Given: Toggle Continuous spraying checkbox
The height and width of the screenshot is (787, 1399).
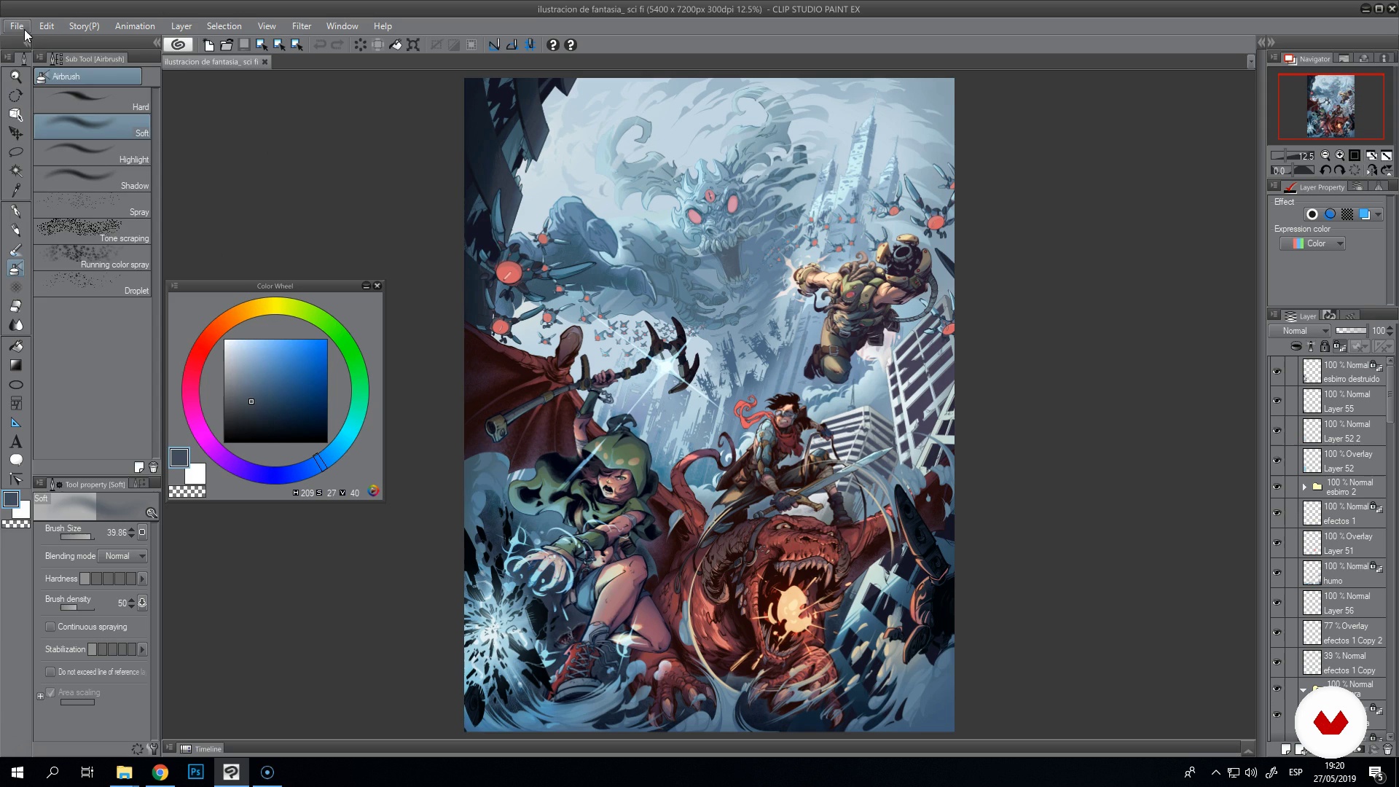Looking at the screenshot, I should point(50,627).
